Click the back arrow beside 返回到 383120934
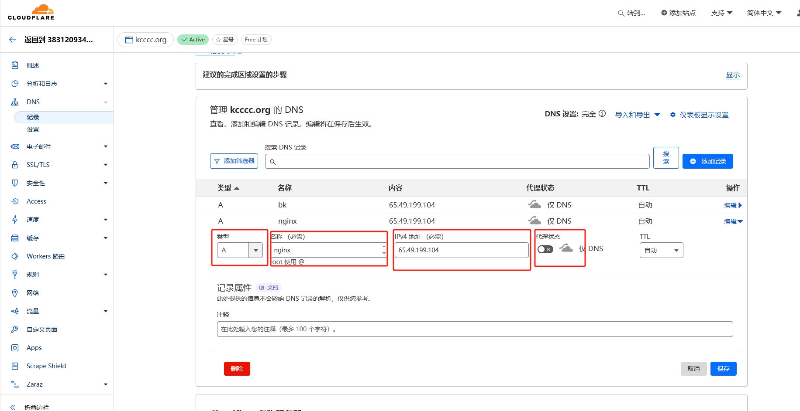Image resolution: width=800 pixels, height=411 pixels. click(x=13, y=40)
